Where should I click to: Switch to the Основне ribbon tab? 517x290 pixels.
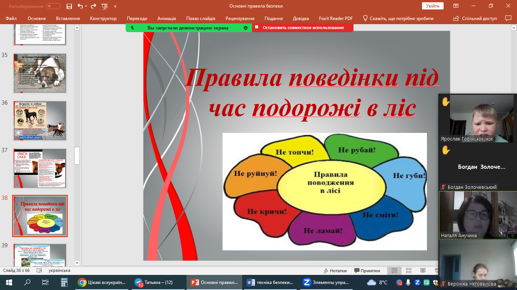coord(37,18)
